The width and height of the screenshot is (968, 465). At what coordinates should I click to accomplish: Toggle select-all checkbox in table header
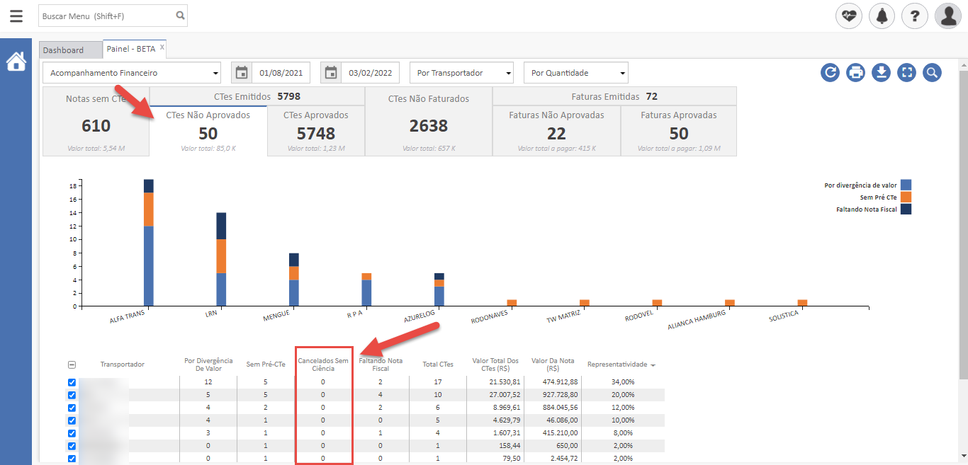click(72, 364)
